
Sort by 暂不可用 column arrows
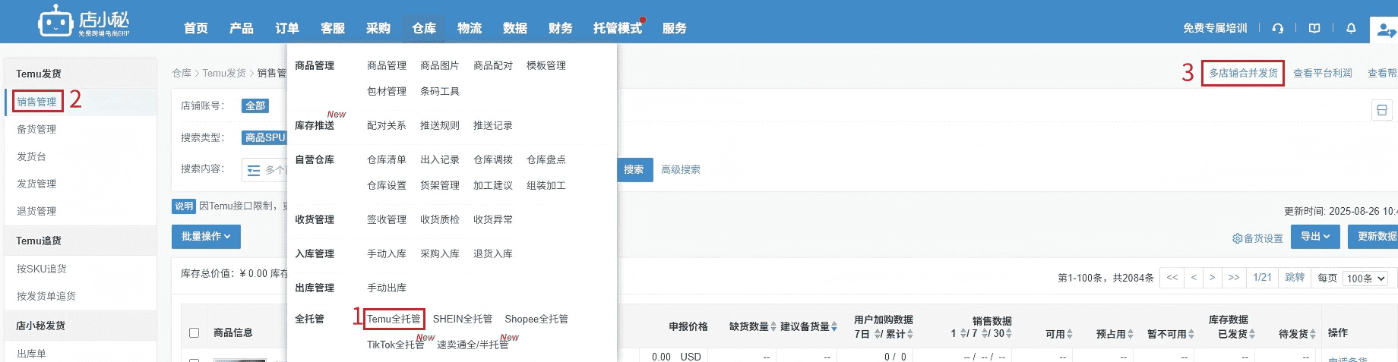click(1191, 334)
